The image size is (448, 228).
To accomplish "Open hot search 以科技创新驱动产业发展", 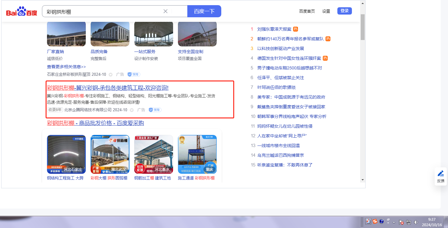I will [280, 49].
